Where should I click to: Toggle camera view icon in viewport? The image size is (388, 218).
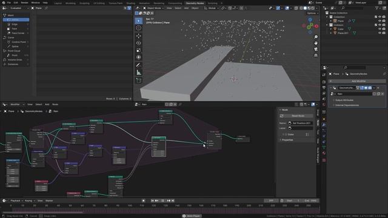(x=316, y=49)
